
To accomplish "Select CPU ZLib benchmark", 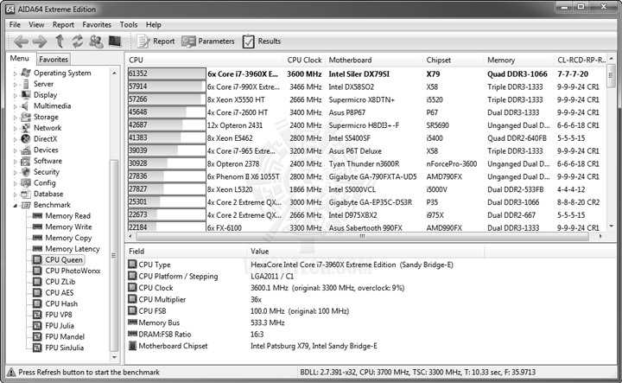I will coord(60,282).
